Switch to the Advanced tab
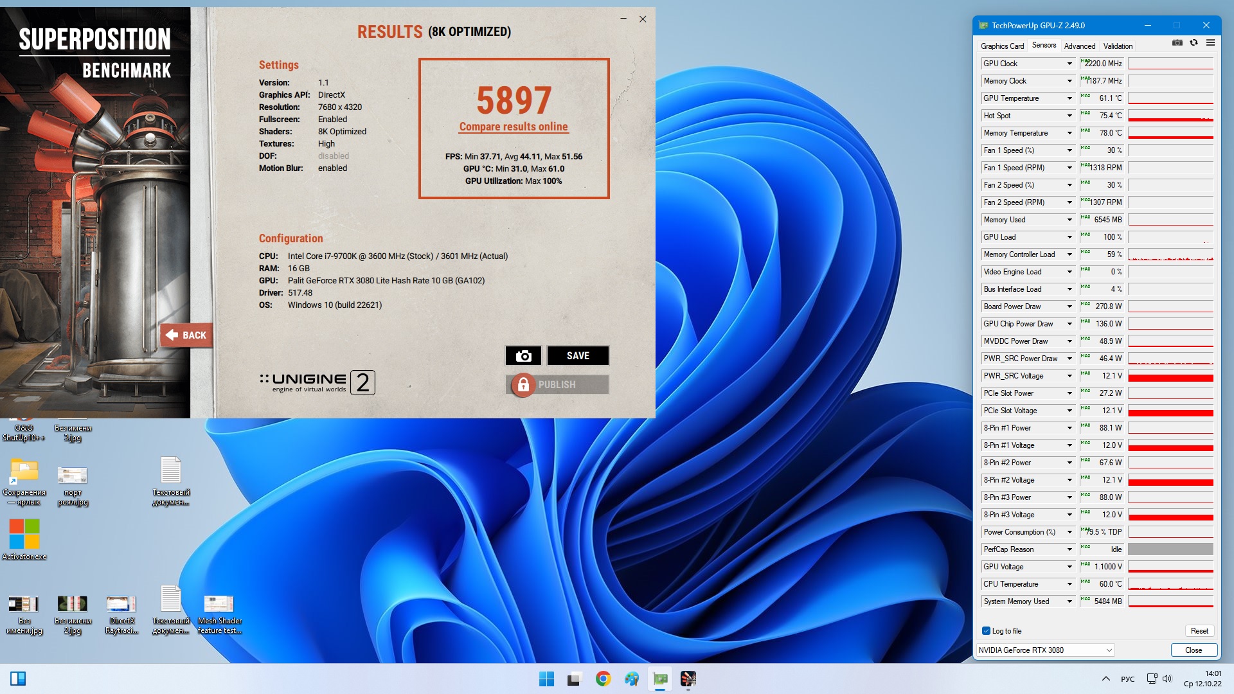Screen dimensions: 1234x694 1079,46
